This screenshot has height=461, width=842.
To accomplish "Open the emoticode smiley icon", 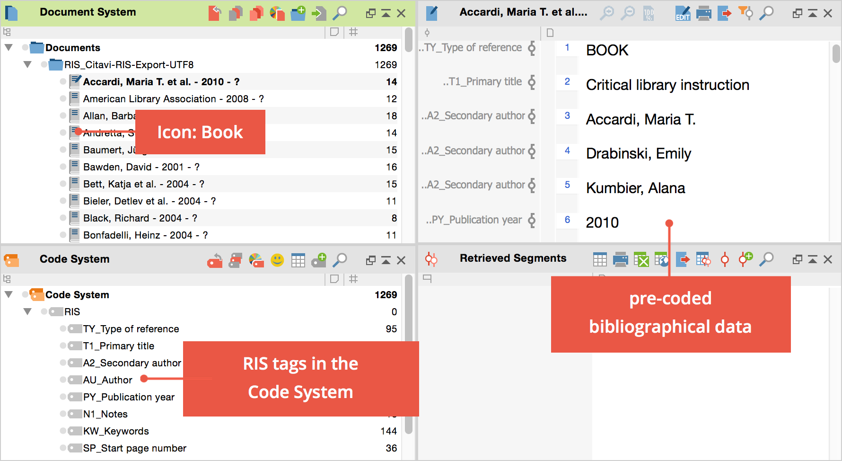I will coord(277,260).
